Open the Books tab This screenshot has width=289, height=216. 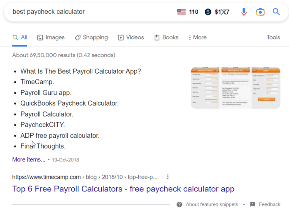[166, 37]
